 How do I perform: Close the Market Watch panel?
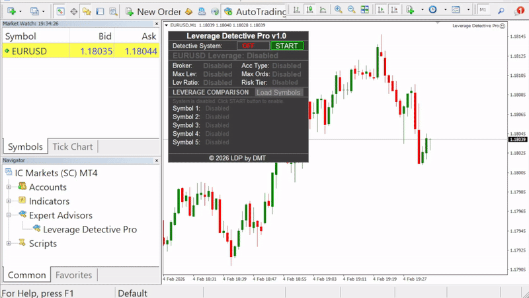tap(157, 24)
